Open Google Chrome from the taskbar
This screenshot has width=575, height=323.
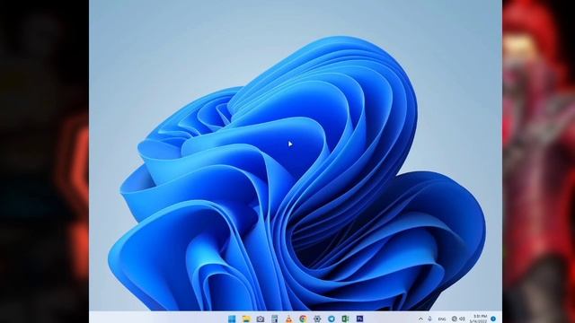303,319
